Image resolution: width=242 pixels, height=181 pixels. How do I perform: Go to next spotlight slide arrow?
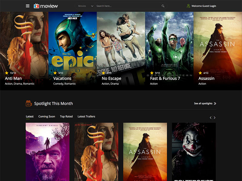click(214, 118)
